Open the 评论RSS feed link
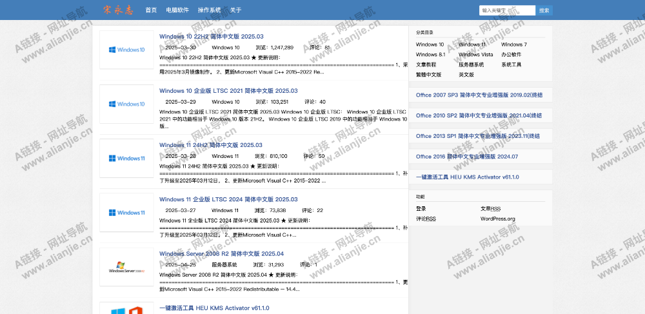This screenshot has height=314, width=645. click(x=426, y=219)
